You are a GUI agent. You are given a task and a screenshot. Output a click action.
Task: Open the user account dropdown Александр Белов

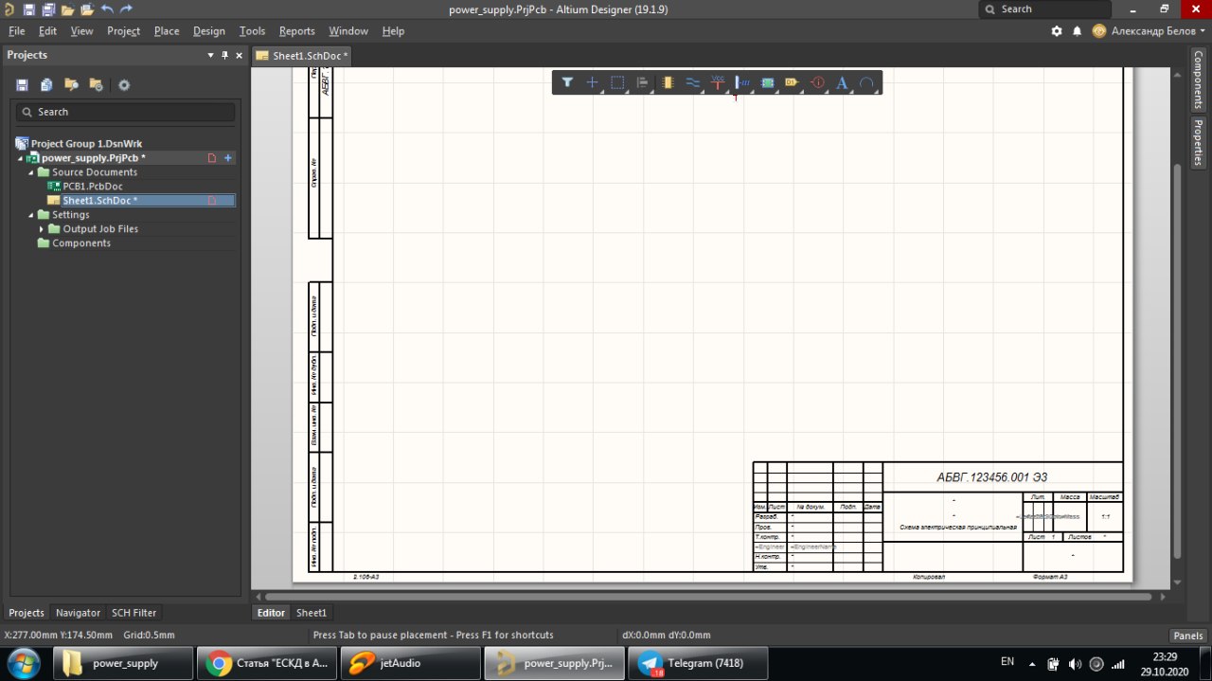1150,30
